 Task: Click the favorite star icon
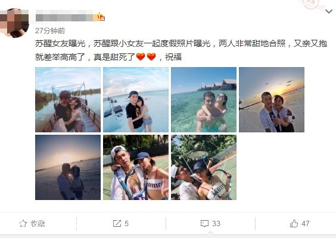point(23,224)
